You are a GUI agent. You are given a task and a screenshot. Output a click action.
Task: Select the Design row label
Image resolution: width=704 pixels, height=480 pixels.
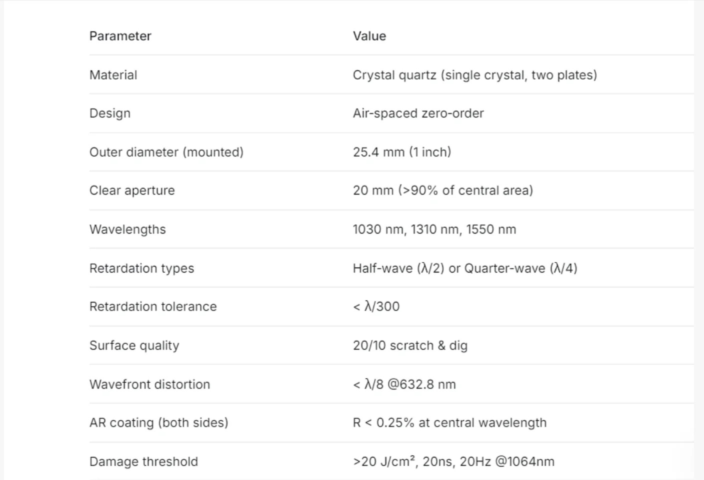pos(110,113)
